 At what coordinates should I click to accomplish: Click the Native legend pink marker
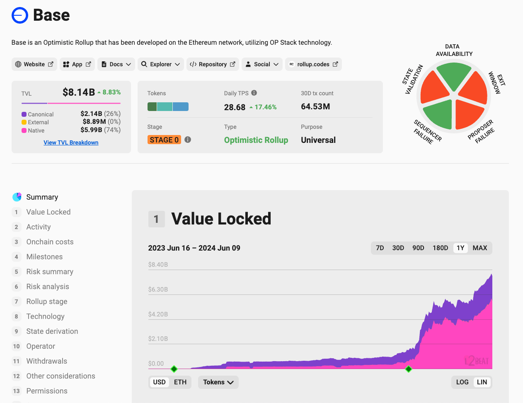(24, 130)
